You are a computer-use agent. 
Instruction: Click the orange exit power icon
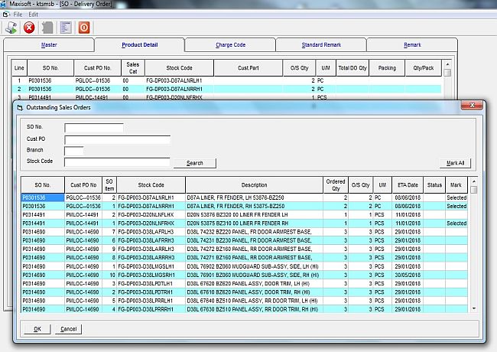point(84,28)
